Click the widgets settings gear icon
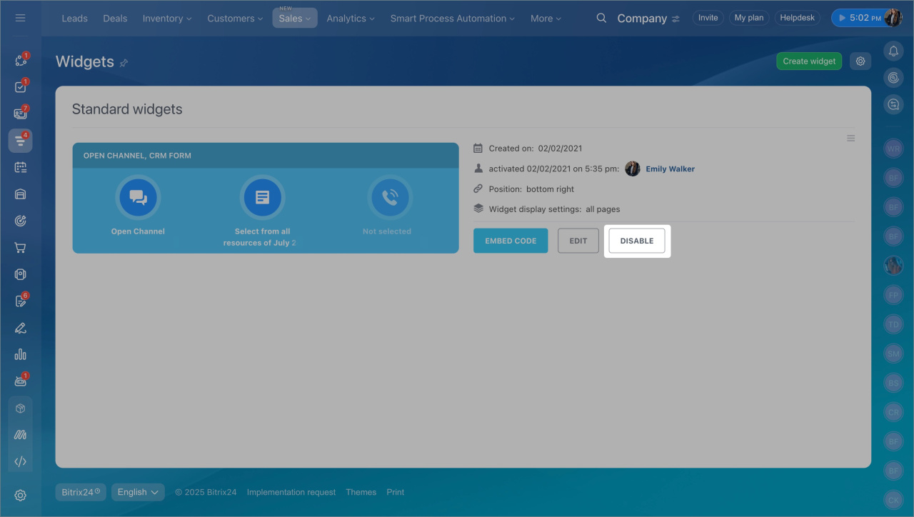Screen dimensions: 914x517 click(x=860, y=61)
